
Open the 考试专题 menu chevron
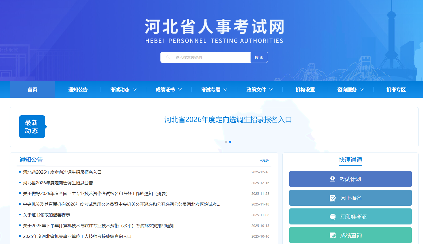225,90
